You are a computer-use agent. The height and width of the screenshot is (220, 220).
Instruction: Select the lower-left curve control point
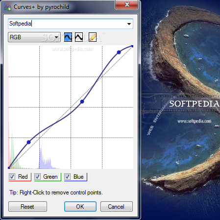coord(28,142)
